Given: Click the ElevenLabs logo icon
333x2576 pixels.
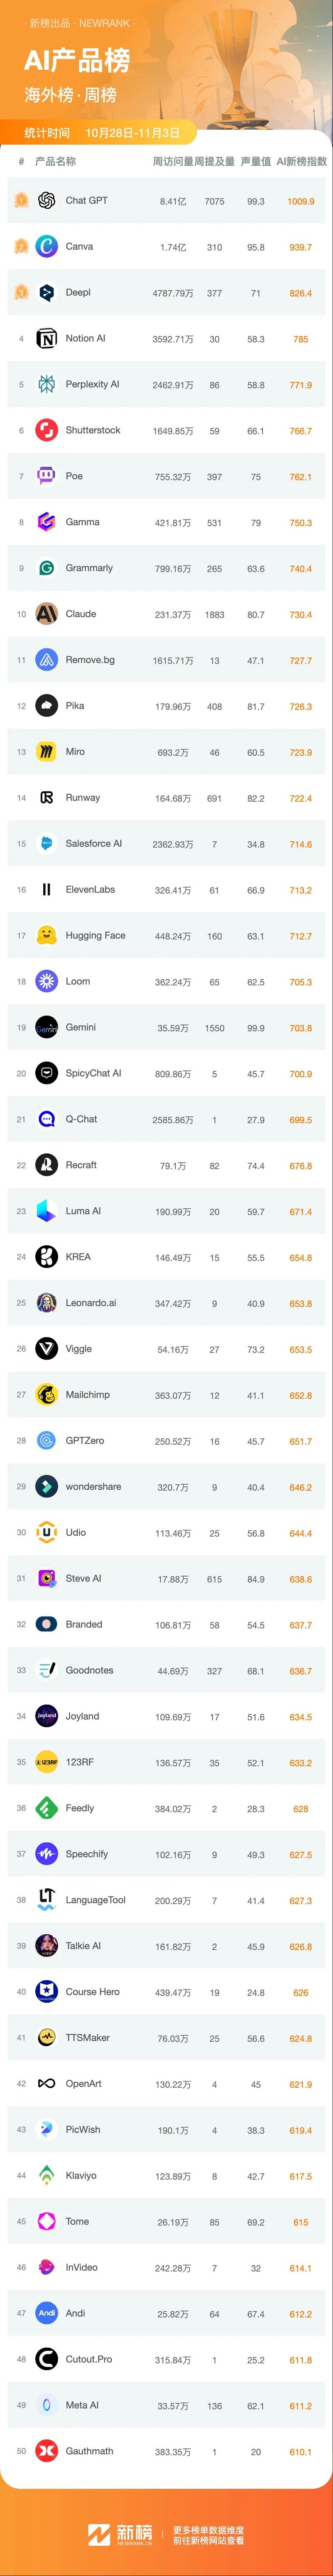Looking at the screenshot, I should [46, 890].
